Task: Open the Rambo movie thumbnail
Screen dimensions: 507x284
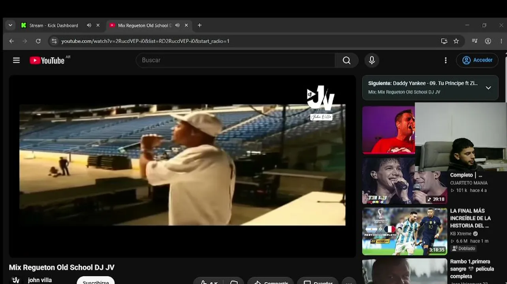Action: 405,271
